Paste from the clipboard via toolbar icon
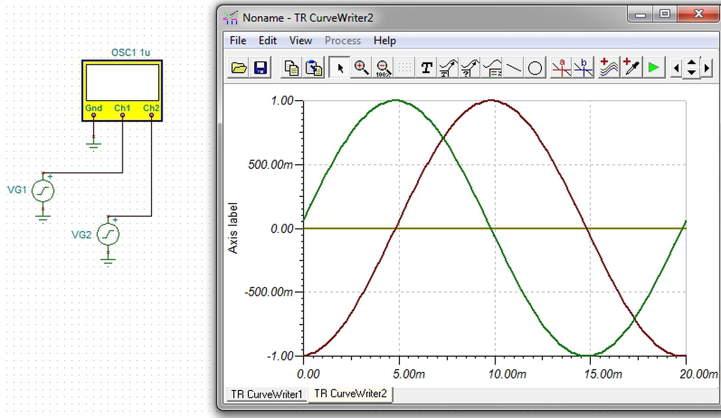The width and height of the screenshot is (721, 418). pos(314,68)
